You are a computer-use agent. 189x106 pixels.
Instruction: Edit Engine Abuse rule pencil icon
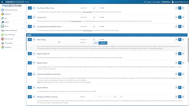click(176, 88)
